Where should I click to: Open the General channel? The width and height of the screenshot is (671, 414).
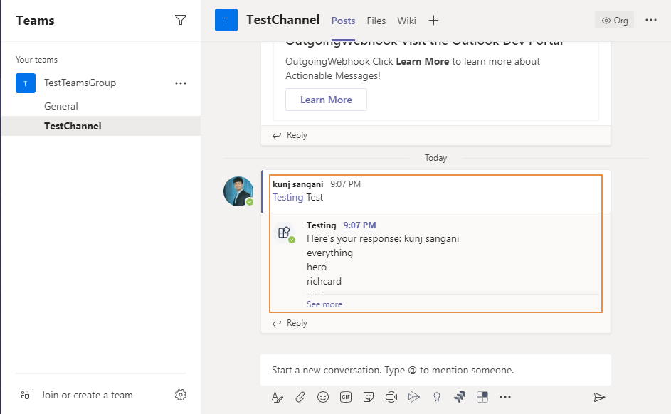61,106
